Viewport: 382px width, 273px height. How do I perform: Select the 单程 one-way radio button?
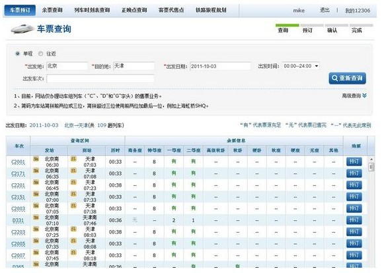tap(17, 53)
